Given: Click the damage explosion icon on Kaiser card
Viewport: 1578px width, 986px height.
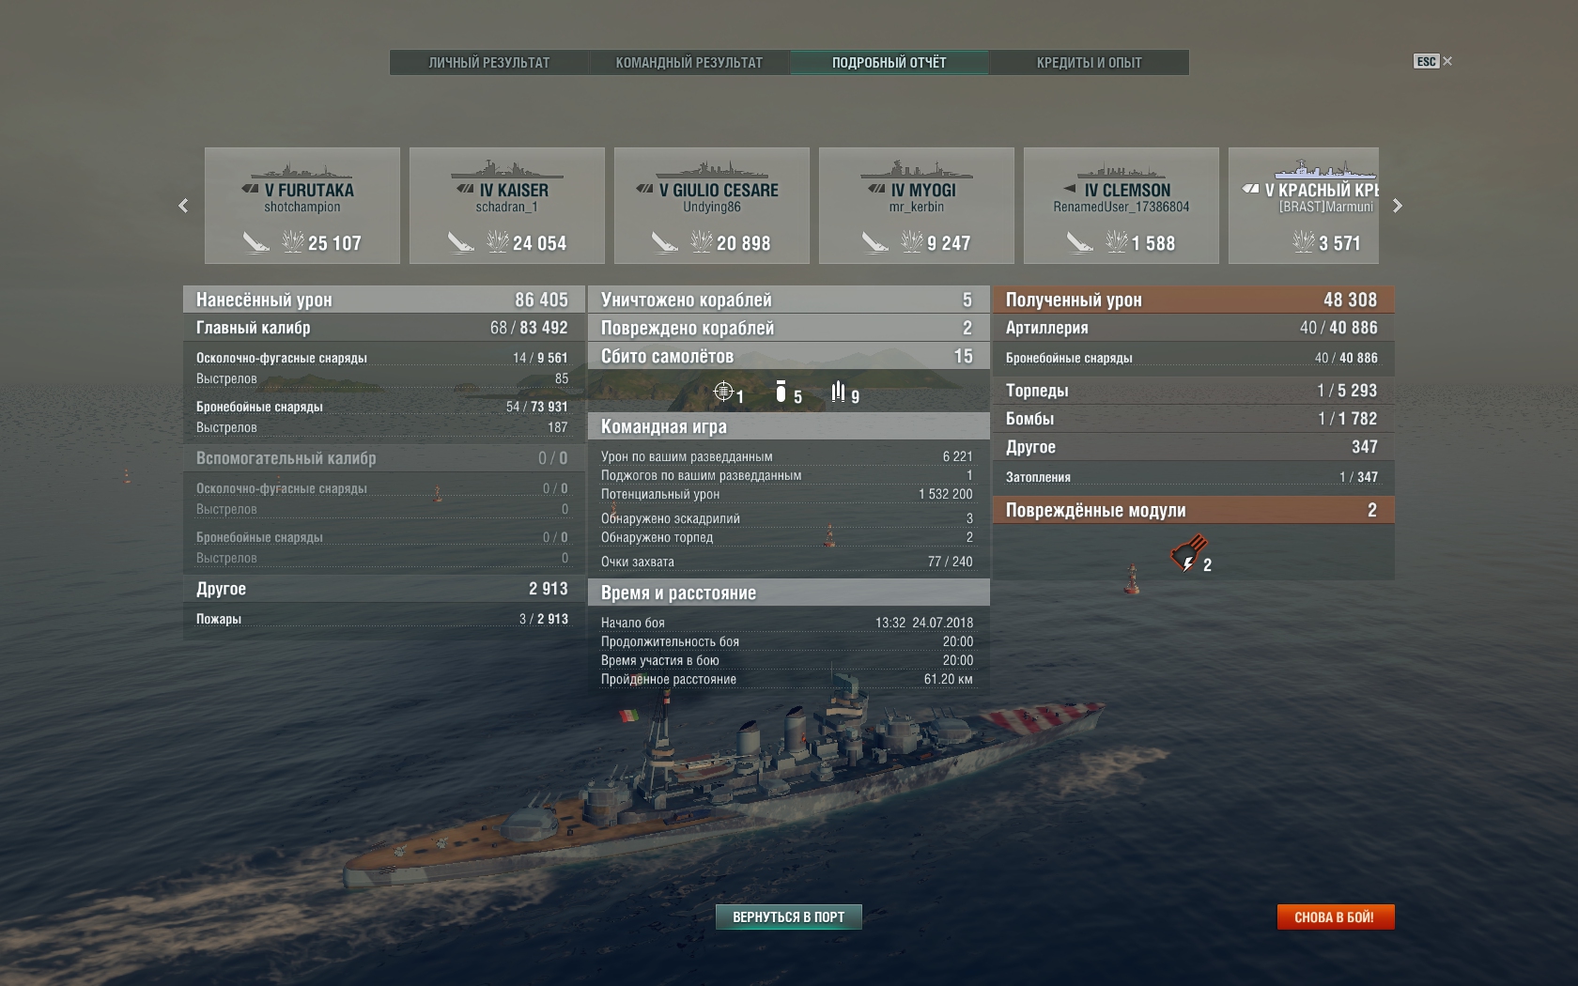Looking at the screenshot, I should (x=497, y=242).
